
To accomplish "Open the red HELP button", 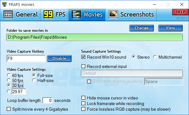I will pos(181,12).
